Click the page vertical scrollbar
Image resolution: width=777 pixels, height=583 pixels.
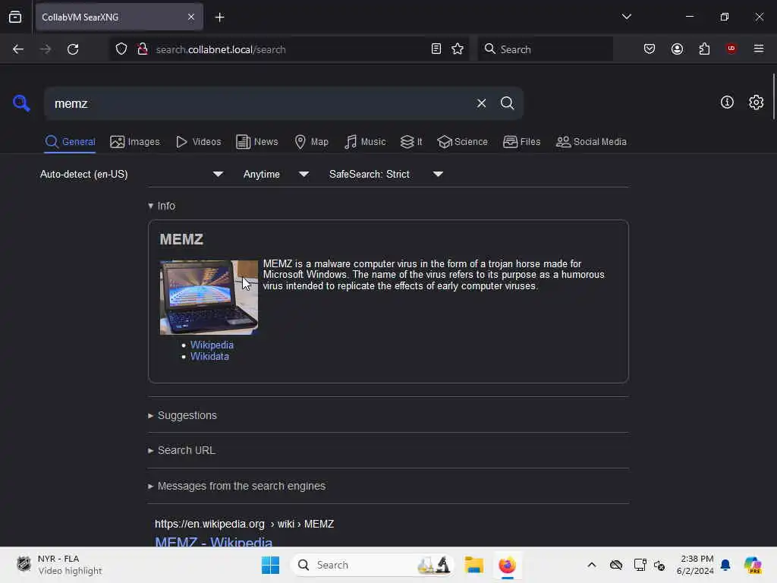pos(773,96)
